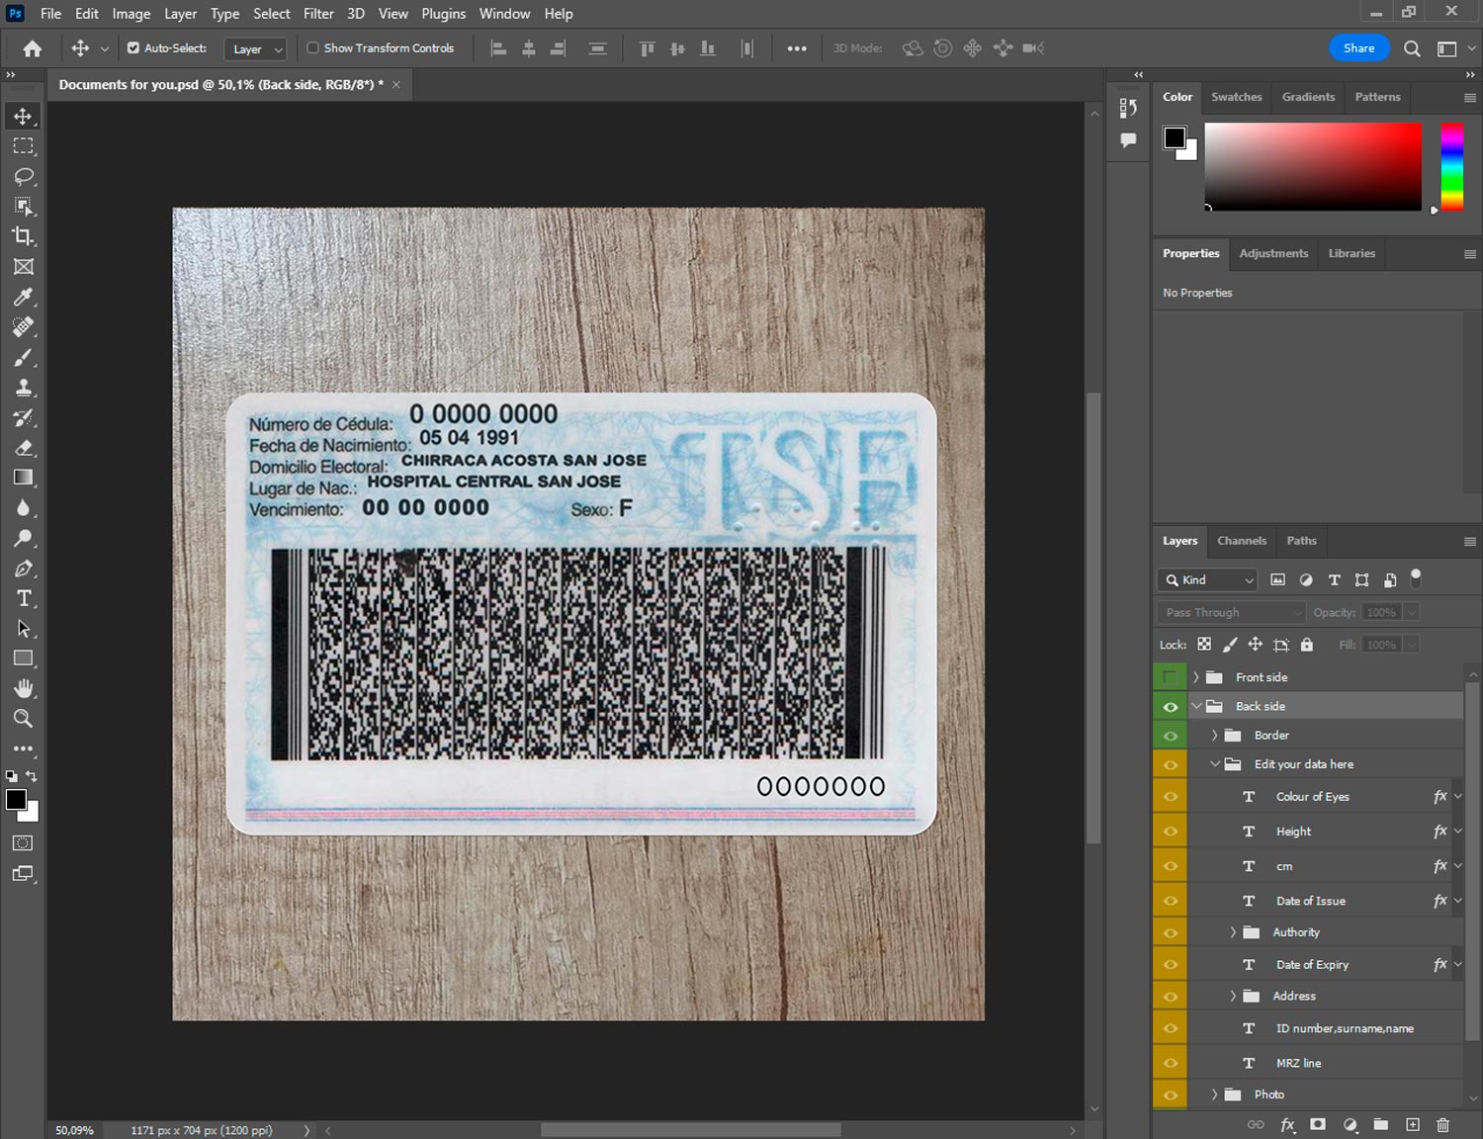Open the Pass Through blend mode dropdown

(1231, 612)
